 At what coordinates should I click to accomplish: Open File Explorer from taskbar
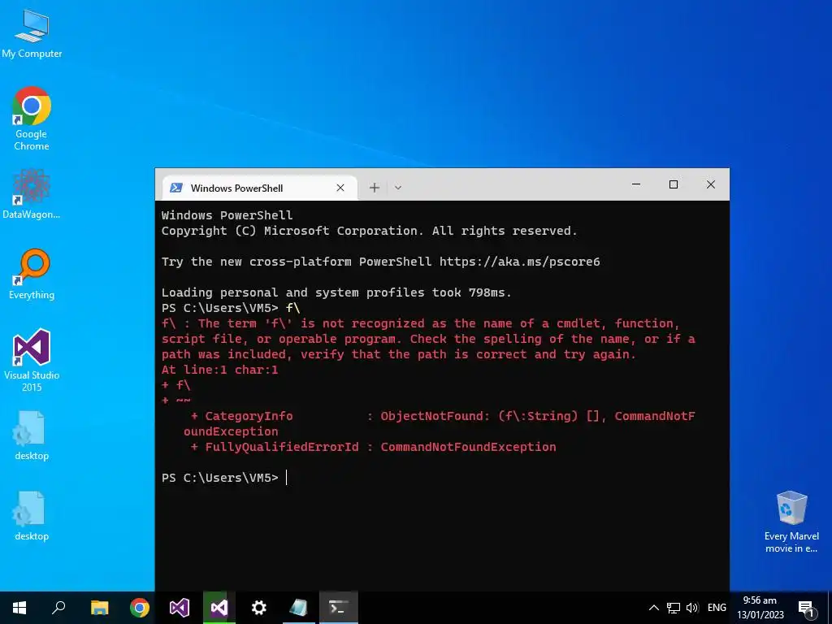[x=99, y=608]
